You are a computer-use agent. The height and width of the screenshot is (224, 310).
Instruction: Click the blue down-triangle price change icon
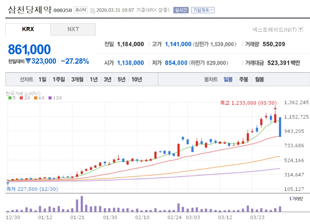pyautogui.click(x=28, y=61)
